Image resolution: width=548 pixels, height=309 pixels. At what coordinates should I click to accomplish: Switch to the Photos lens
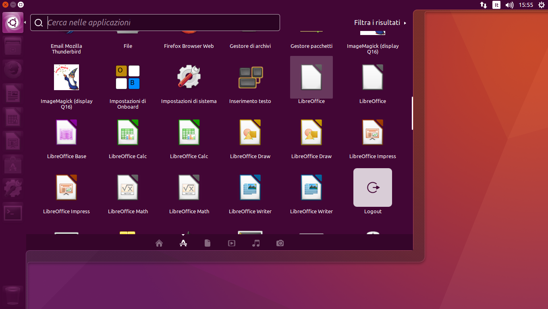tap(280, 243)
